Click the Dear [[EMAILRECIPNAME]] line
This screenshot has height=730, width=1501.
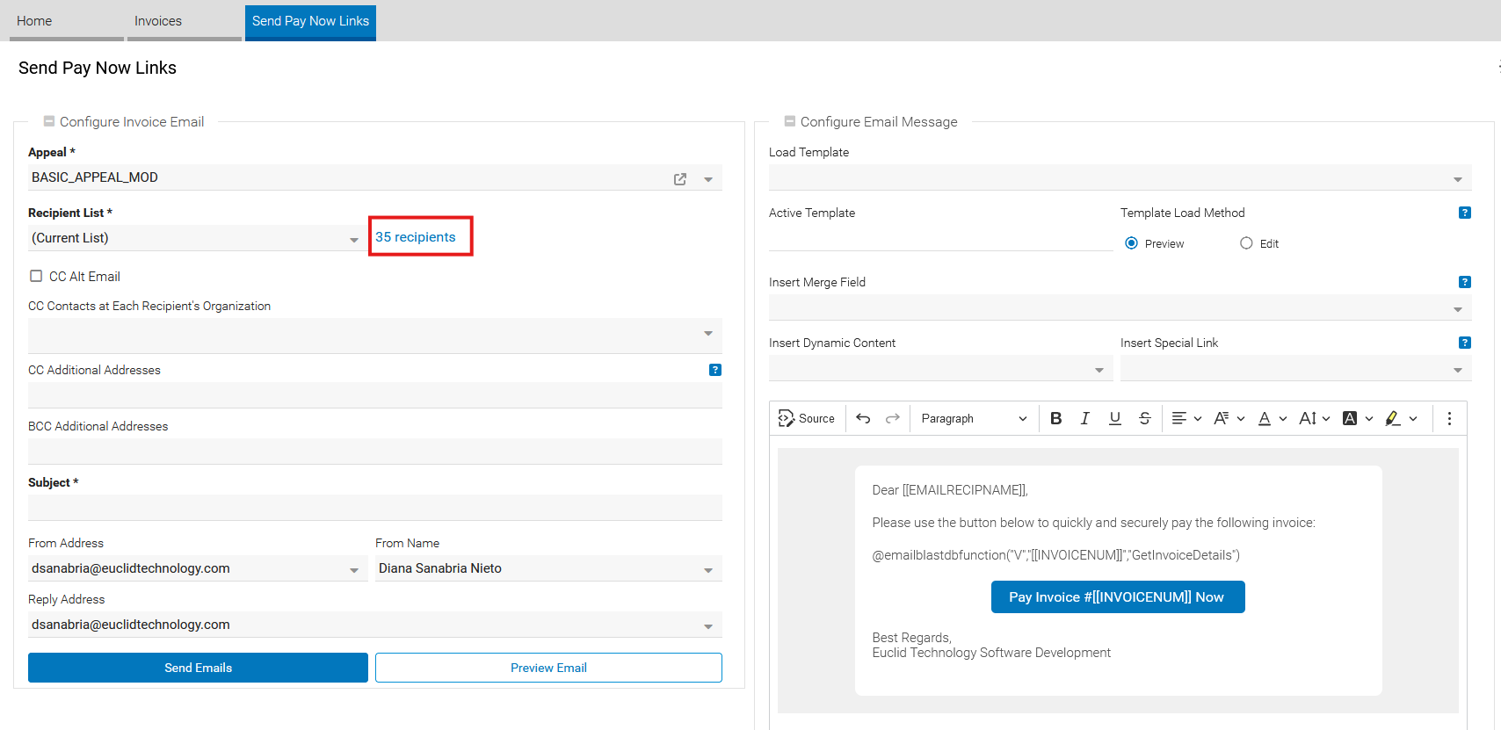[950, 490]
